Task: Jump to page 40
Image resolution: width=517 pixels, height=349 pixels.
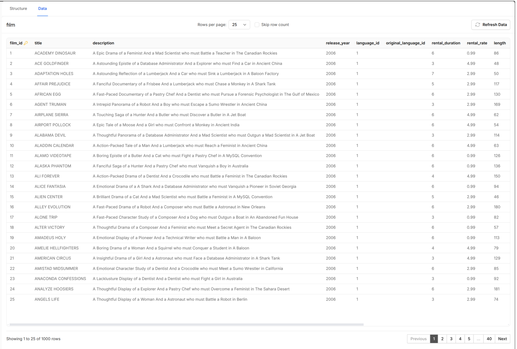Action: tap(489, 339)
